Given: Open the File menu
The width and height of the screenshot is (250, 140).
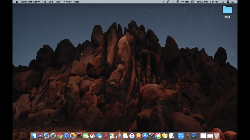Looking at the screenshot, I should [x=44, y=2].
